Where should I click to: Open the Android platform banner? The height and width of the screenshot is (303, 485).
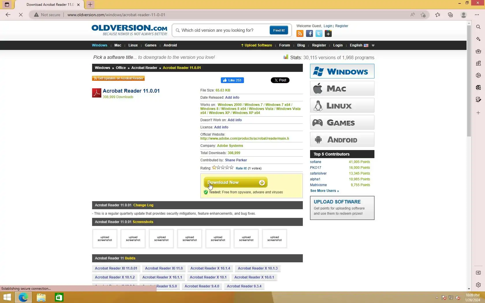pyautogui.click(x=342, y=139)
